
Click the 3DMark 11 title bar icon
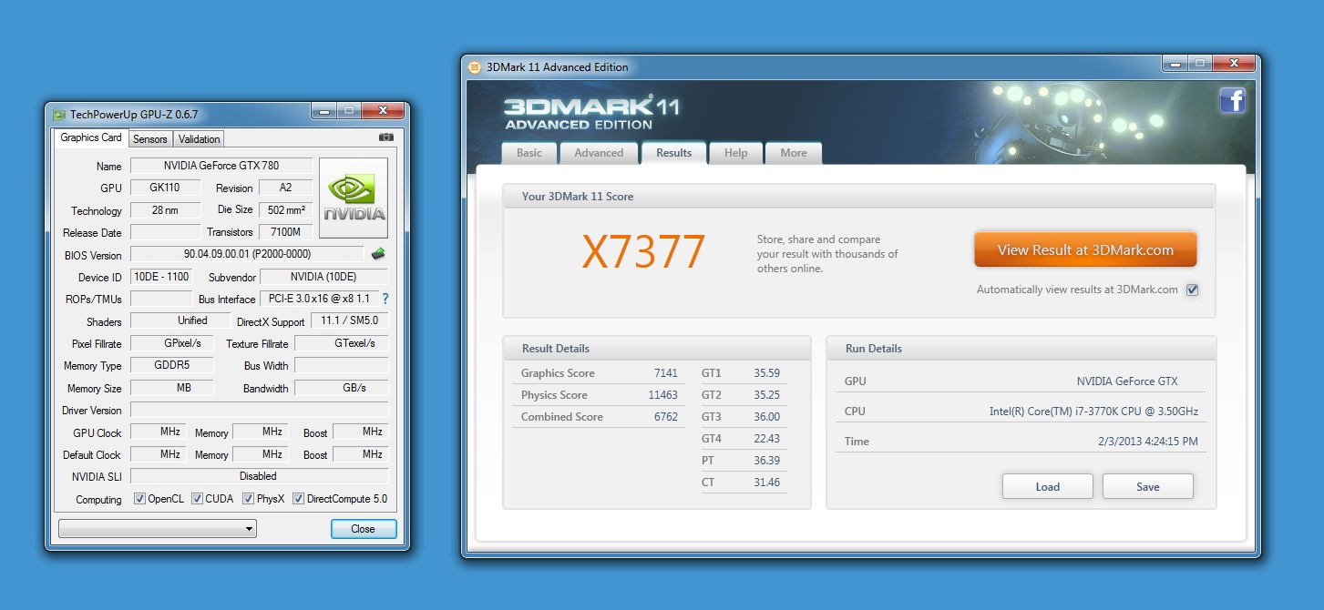tap(475, 66)
